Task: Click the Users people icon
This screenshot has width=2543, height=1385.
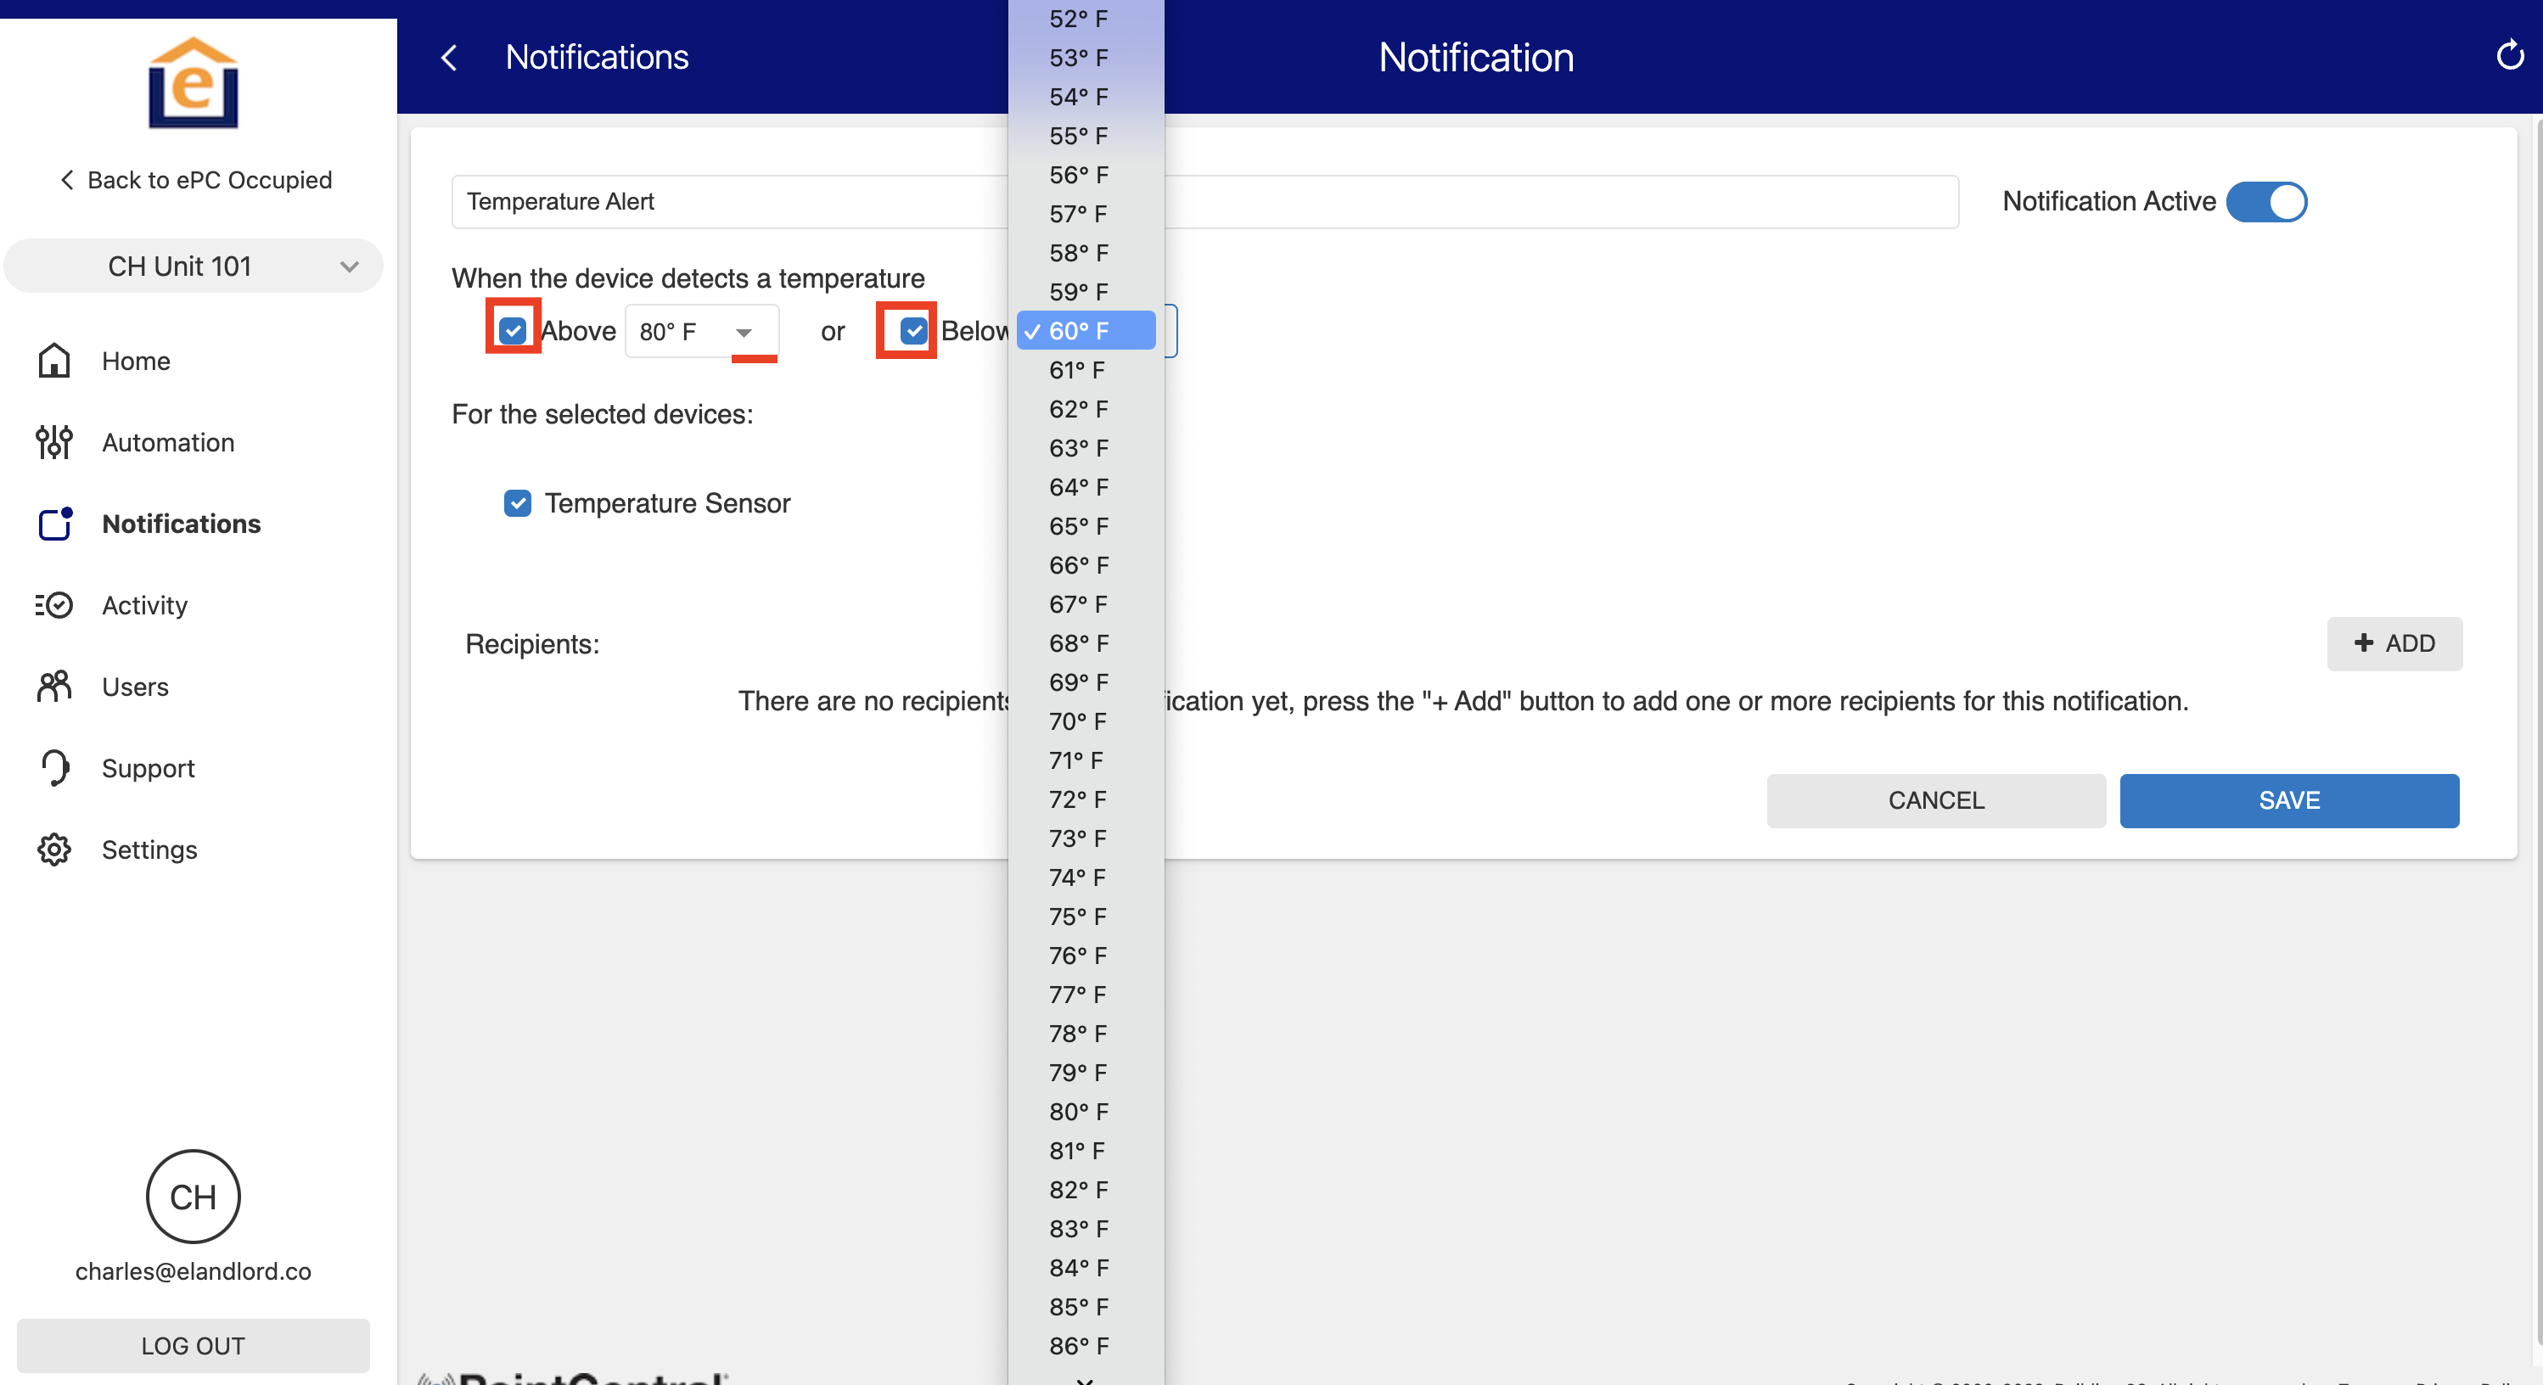Action: pyautogui.click(x=53, y=686)
